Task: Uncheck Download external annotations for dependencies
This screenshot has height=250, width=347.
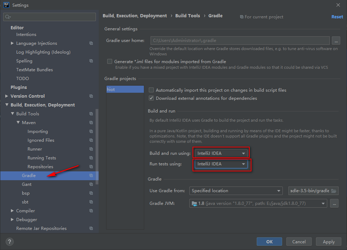Action: click(151, 98)
